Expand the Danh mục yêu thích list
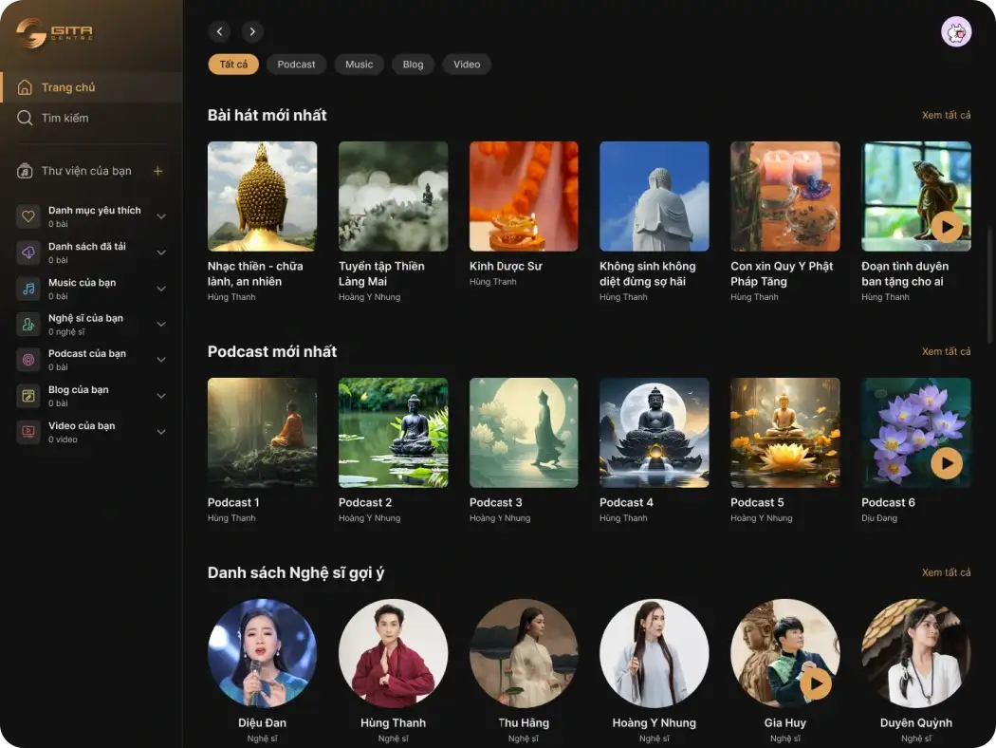The image size is (996, 748). pyautogui.click(x=161, y=215)
